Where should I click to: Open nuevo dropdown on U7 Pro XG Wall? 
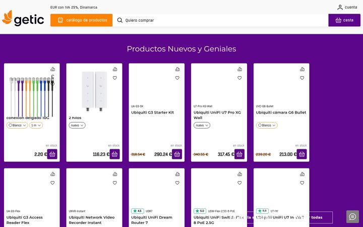[x=202, y=125]
